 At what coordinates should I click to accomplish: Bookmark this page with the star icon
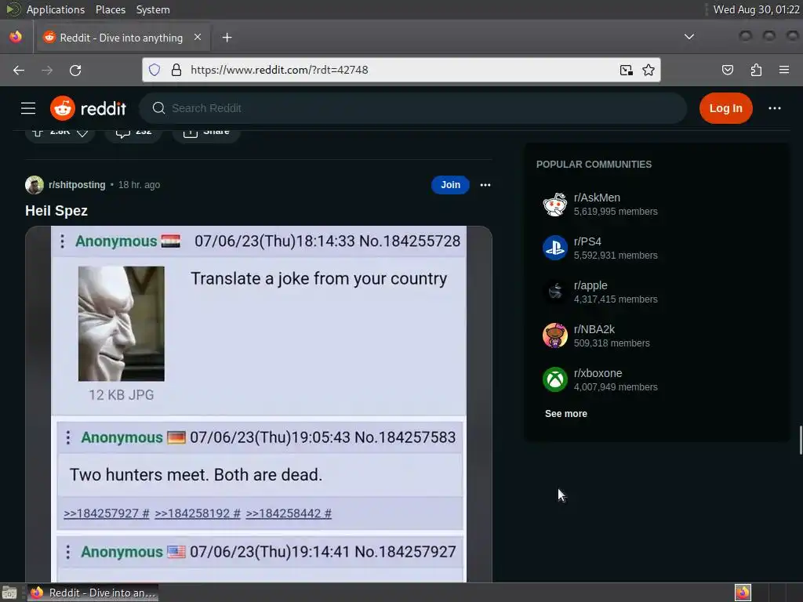tap(649, 70)
